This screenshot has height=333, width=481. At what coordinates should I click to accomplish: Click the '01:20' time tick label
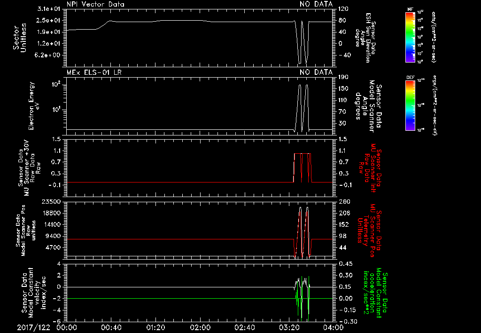pos(155,327)
